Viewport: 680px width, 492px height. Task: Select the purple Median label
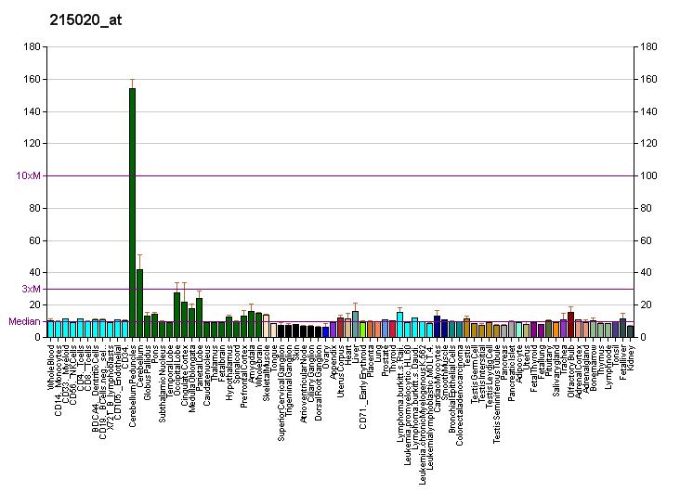(x=24, y=322)
